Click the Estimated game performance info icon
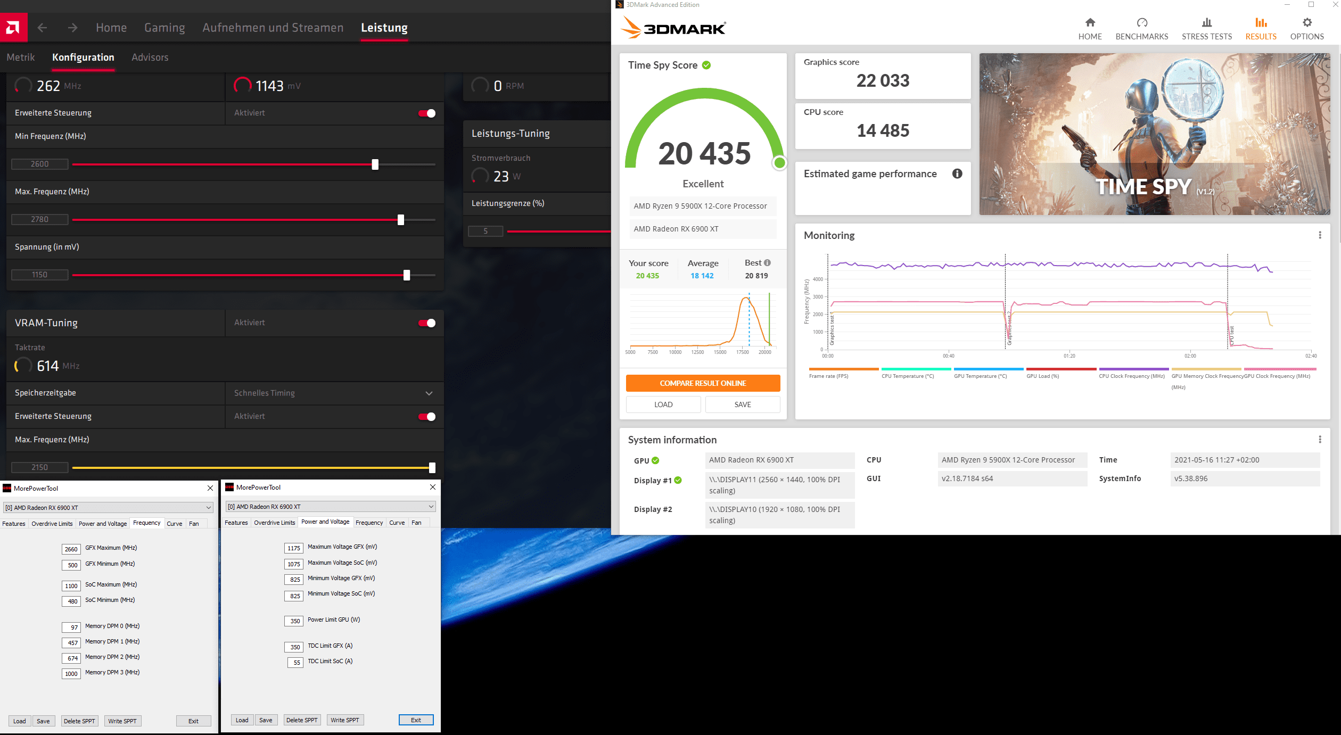The height and width of the screenshot is (735, 1341). (x=957, y=174)
